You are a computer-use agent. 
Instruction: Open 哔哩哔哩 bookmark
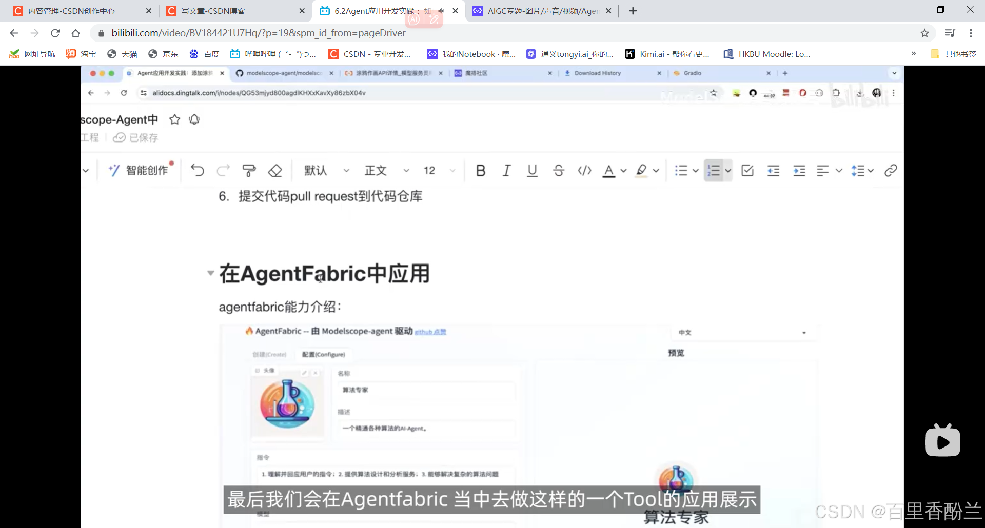click(273, 54)
